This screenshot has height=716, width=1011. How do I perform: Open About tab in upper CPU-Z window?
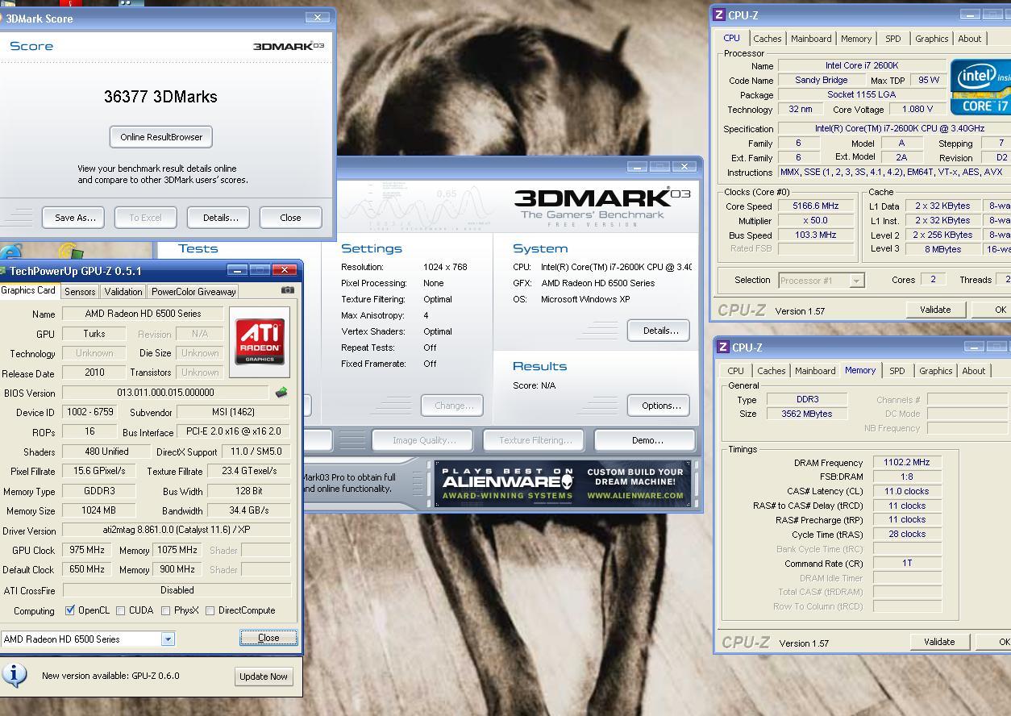(970, 39)
